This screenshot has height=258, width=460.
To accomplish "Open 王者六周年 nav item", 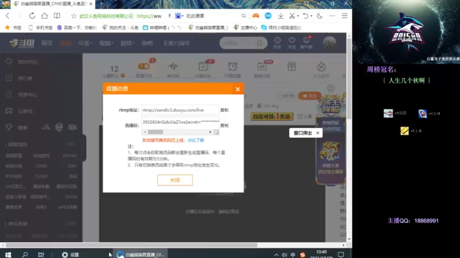I will 177,44.
